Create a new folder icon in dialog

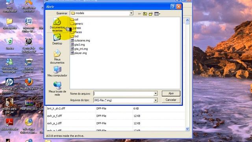tap(150, 14)
